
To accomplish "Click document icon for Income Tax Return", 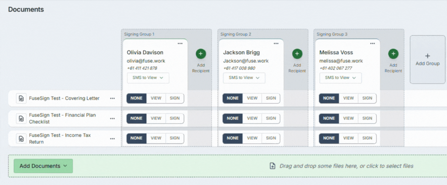I will (21, 139).
